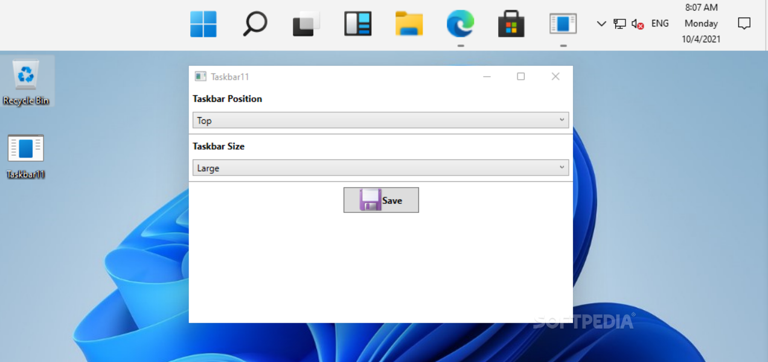Show hidden icons in the system tray
This screenshot has width=768, height=362.
pos(601,24)
